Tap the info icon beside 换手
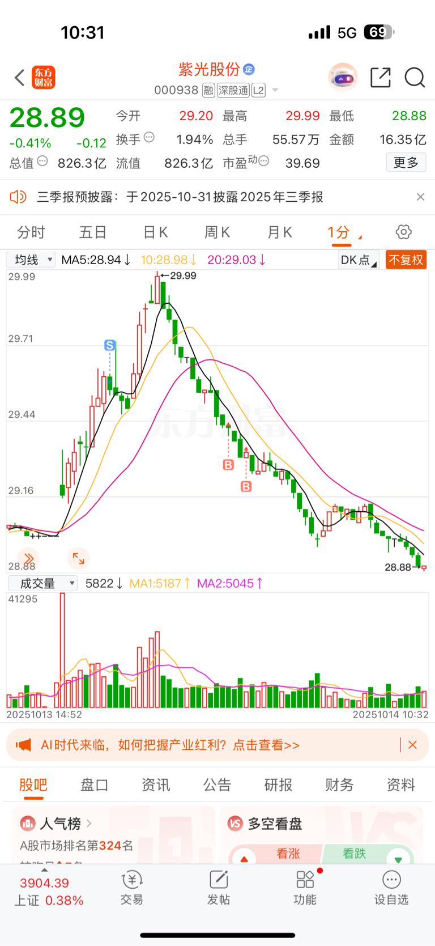Viewport: 435px width, 946px height. tap(149, 137)
